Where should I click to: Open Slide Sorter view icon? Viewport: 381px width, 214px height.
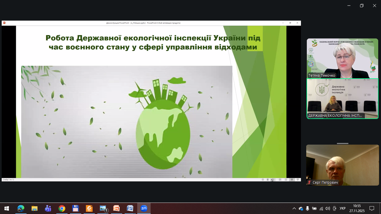click(286, 180)
